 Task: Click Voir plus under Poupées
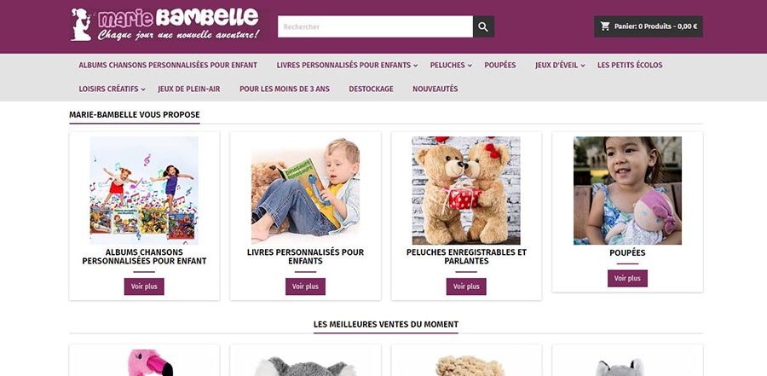pos(627,278)
